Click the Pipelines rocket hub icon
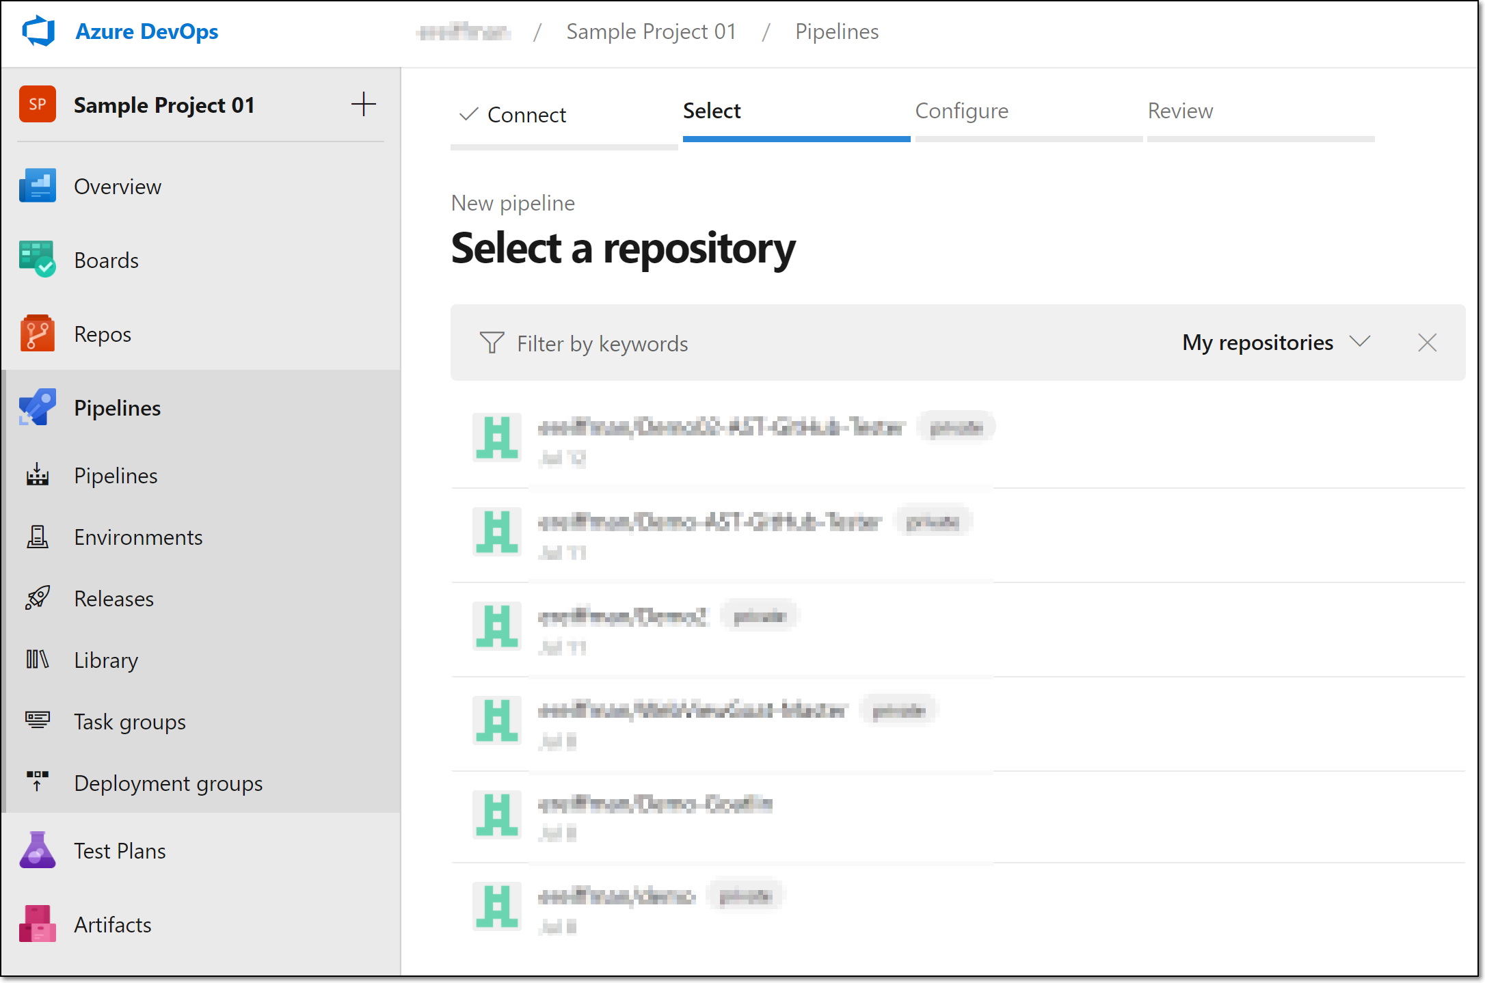Image resolution: width=1485 pixels, height=983 pixels. point(38,407)
